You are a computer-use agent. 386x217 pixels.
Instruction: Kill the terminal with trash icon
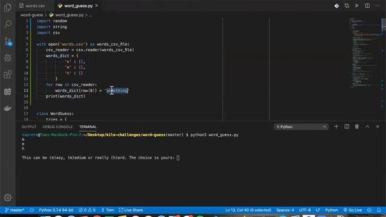tap(356, 127)
